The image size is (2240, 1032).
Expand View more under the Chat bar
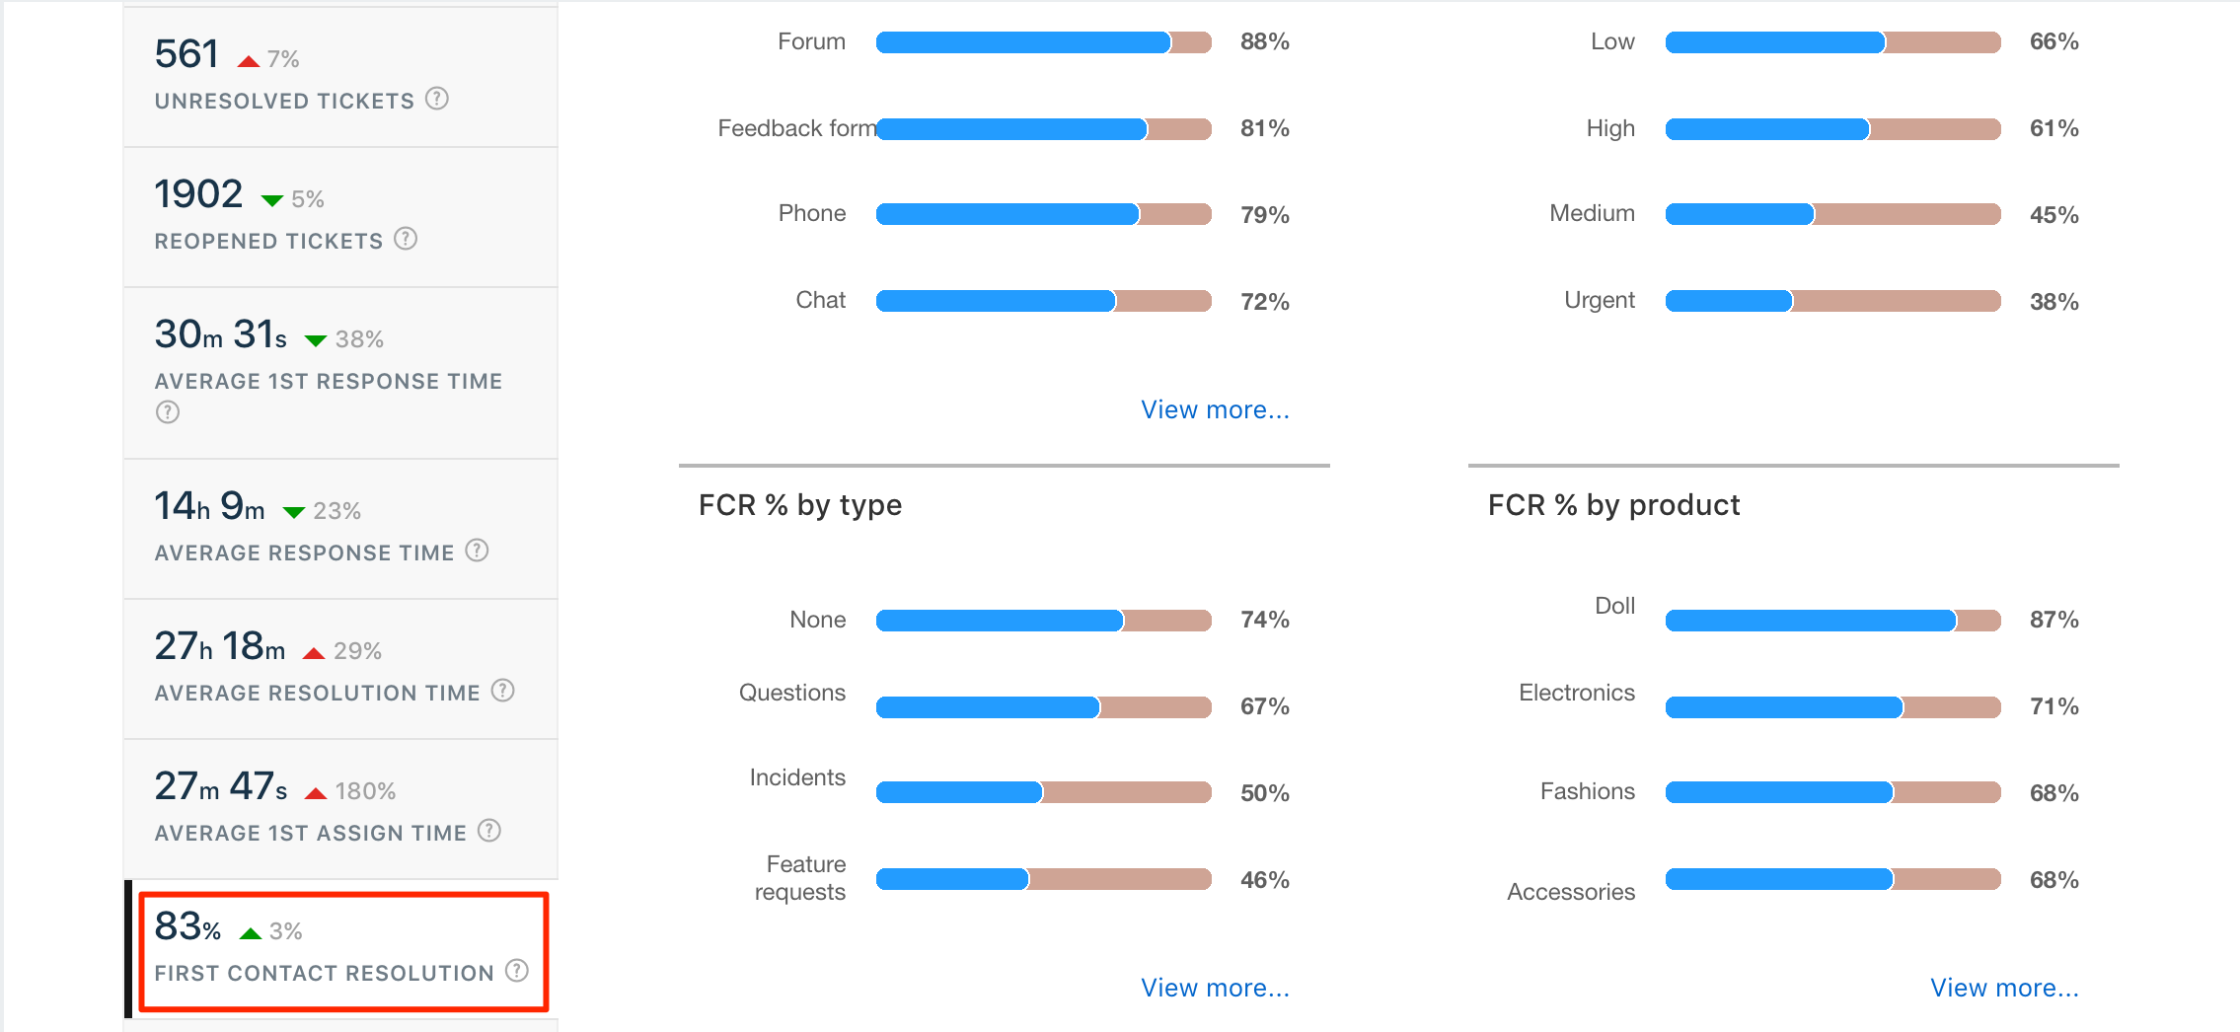point(1215,409)
